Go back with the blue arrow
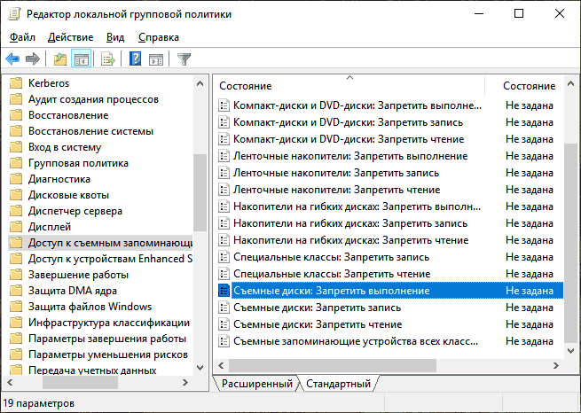 [12, 58]
